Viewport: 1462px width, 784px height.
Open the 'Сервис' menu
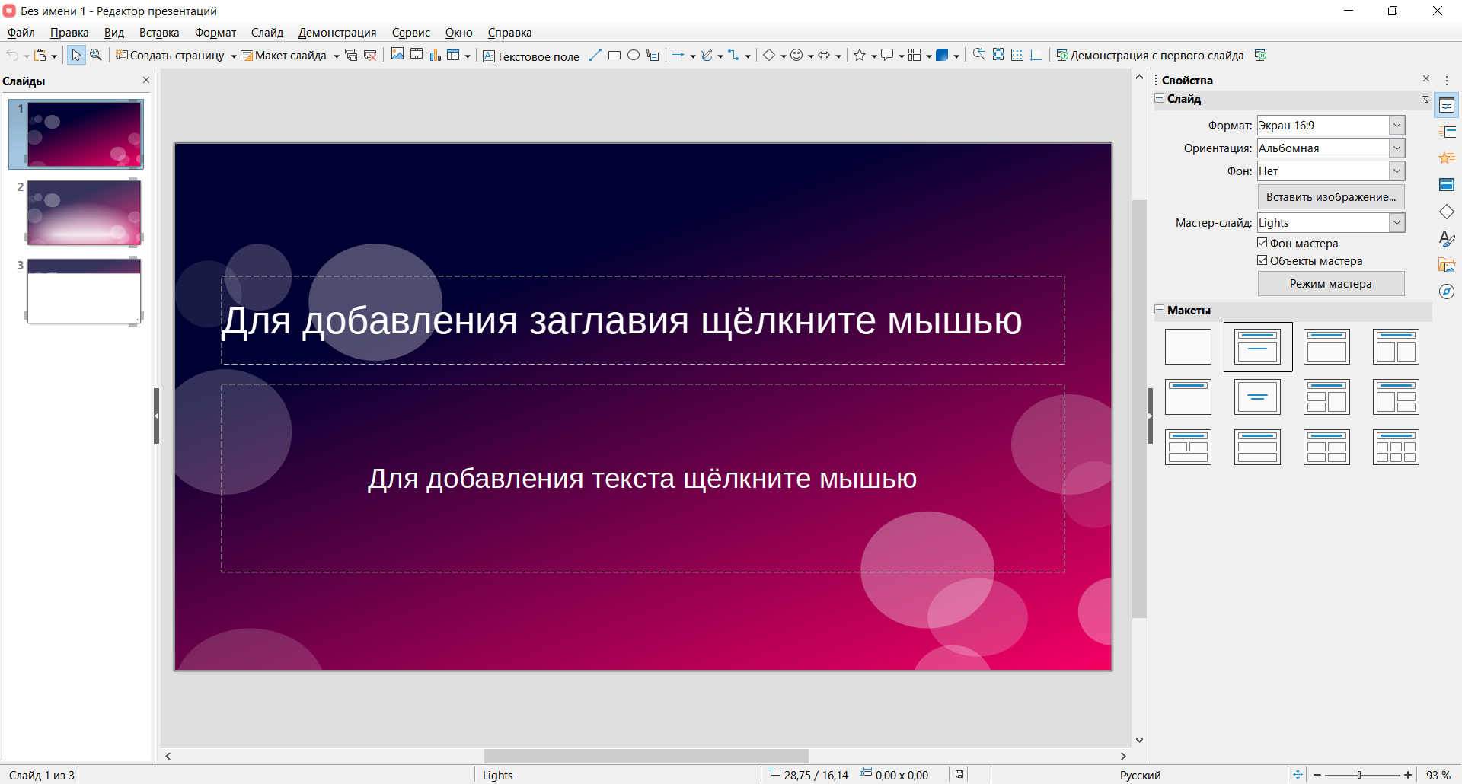click(x=411, y=33)
